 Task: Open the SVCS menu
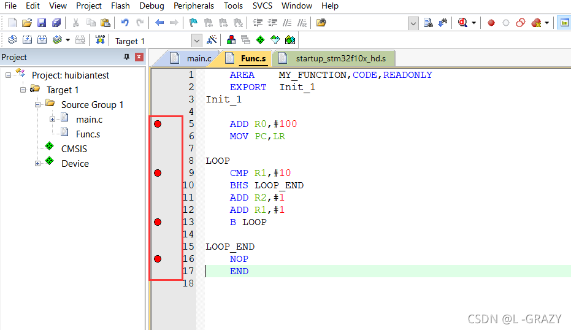click(263, 6)
